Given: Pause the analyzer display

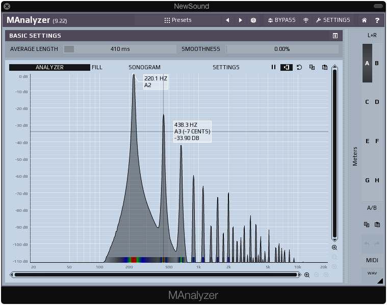Looking at the screenshot, I should tap(273, 67).
